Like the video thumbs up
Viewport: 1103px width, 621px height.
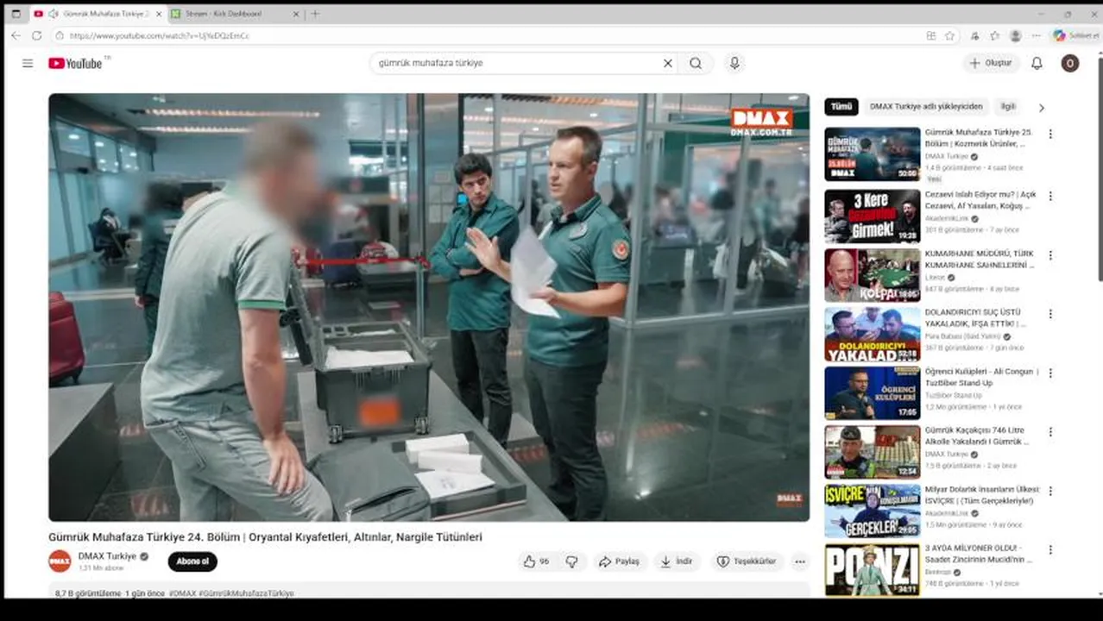click(535, 561)
